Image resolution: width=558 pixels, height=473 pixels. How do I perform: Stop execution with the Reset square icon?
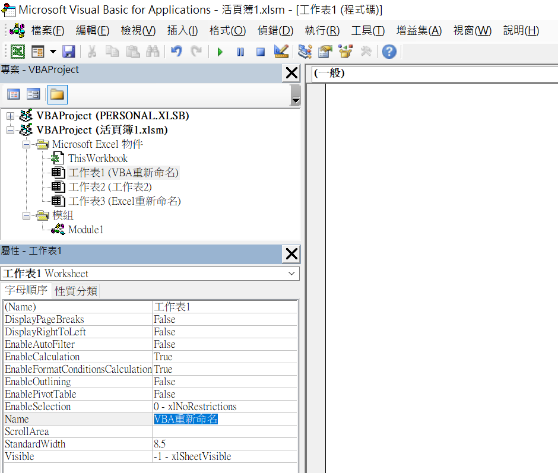(x=261, y=52)
